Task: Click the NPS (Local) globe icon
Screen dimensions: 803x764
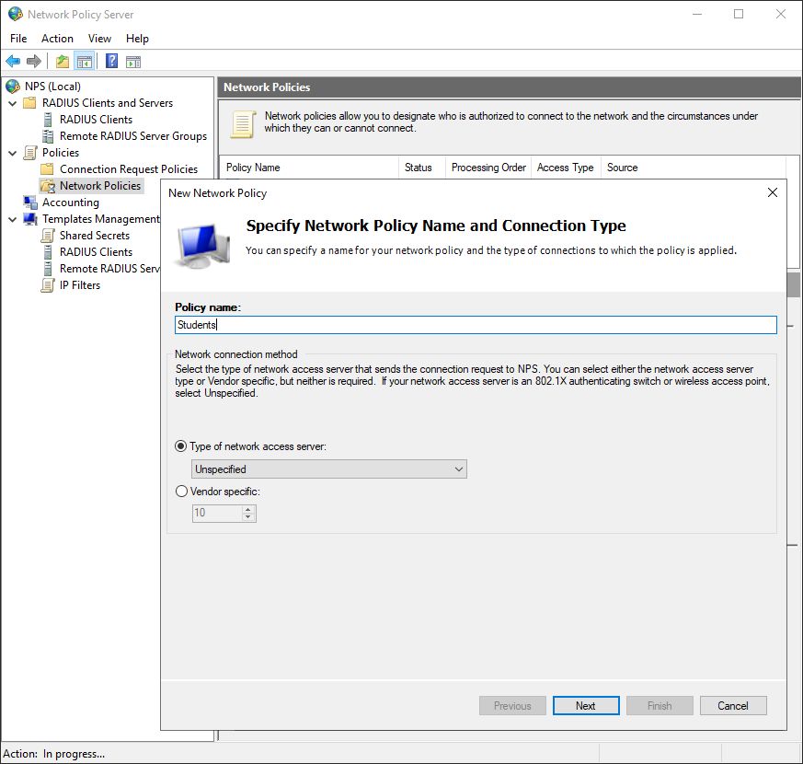Action: (13, 87)
